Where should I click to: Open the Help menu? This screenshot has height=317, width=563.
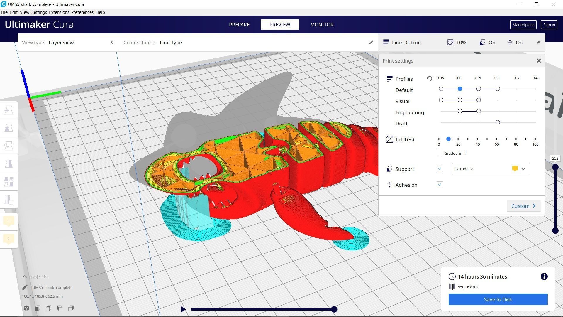100,12
